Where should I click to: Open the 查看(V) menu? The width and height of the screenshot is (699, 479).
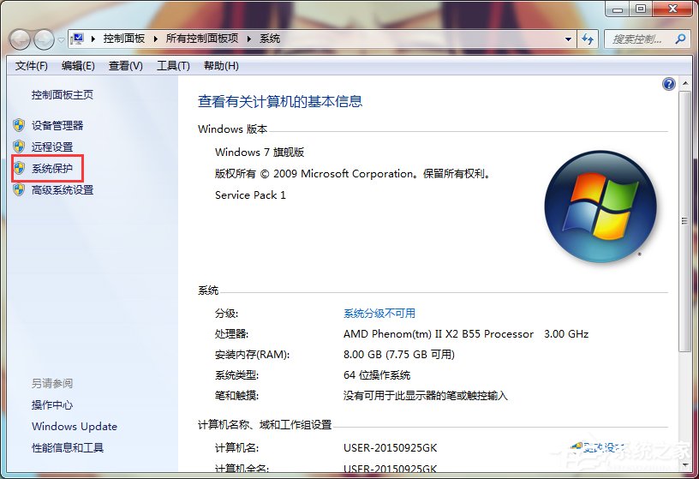point(125,66)
